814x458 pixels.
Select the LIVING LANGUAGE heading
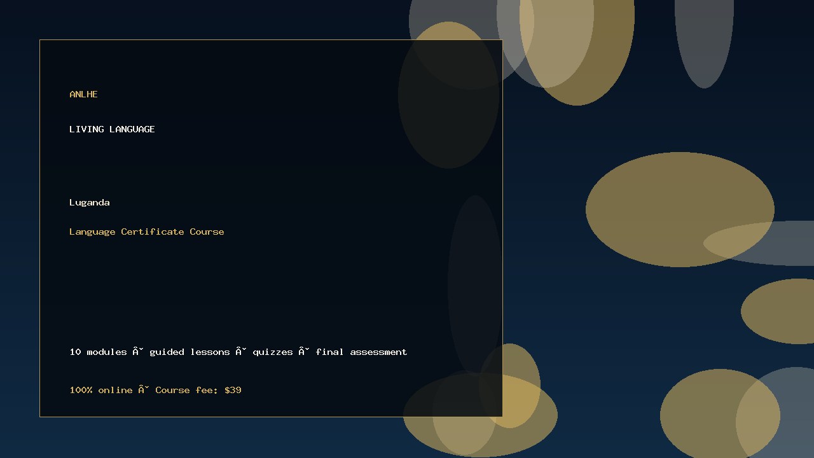(112, 129)
